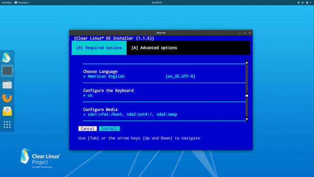Close the Terminal window
Screen dimensions: 314x177
(250, 33)
